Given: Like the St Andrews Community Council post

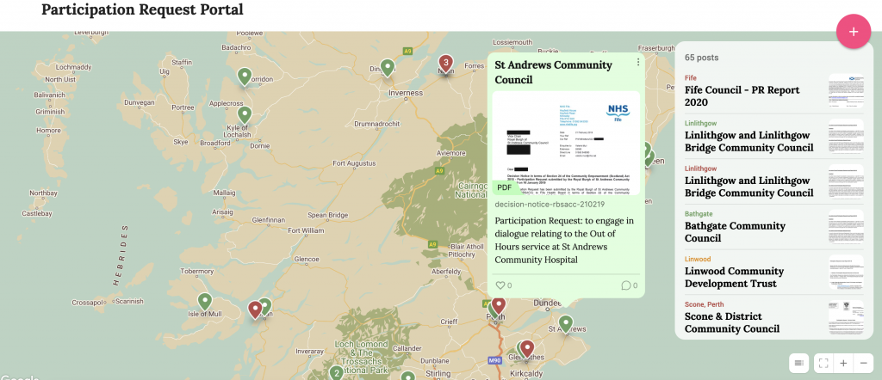Looking at the screenshot, I should tap(500, 285).
